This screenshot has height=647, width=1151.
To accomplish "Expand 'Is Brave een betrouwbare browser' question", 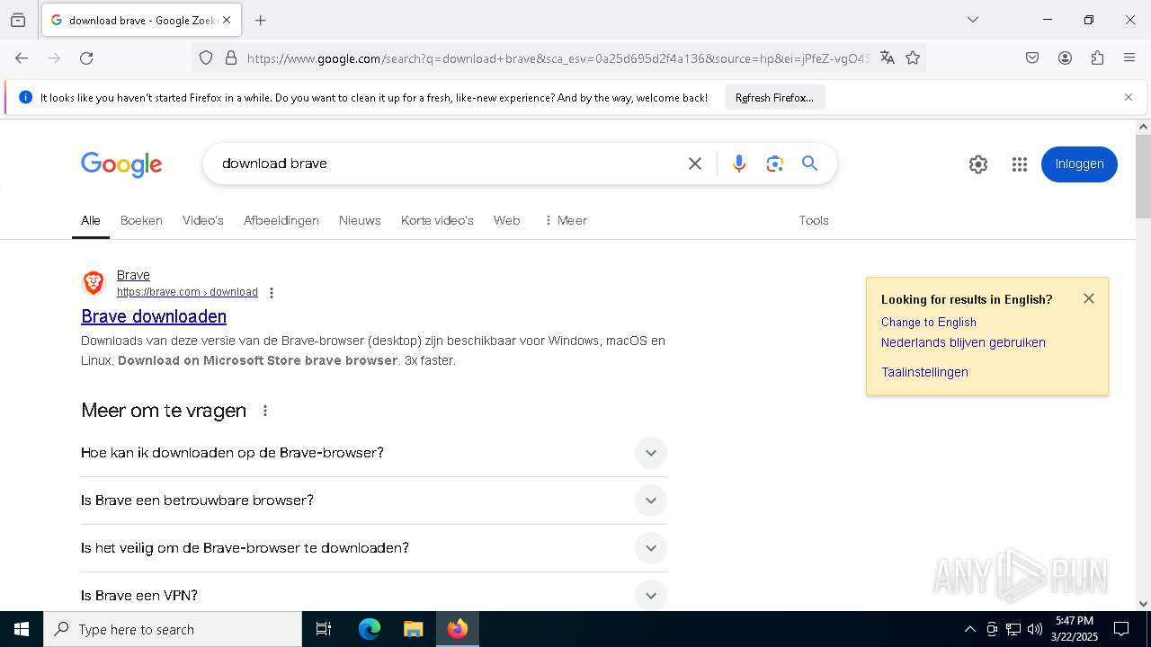I will pos(374,501).
